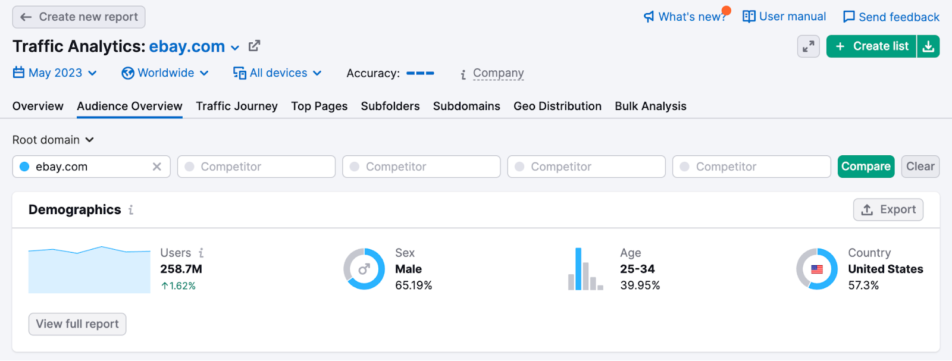
Task: Click the megaphone What's new icon
Action: pyautogui.click(x=649, y=17)
